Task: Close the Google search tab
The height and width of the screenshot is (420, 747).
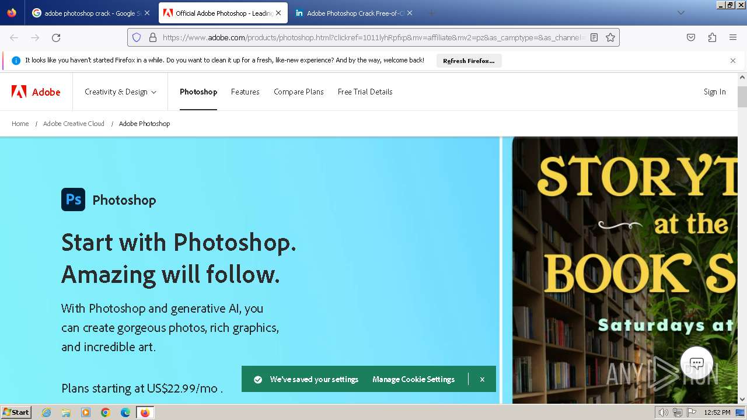Action: click(x=146, y=13)
